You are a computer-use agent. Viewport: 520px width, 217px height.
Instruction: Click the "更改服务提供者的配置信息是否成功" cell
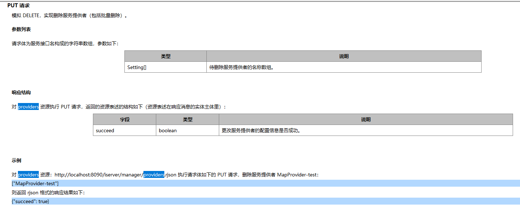click(x=261, y=130)
